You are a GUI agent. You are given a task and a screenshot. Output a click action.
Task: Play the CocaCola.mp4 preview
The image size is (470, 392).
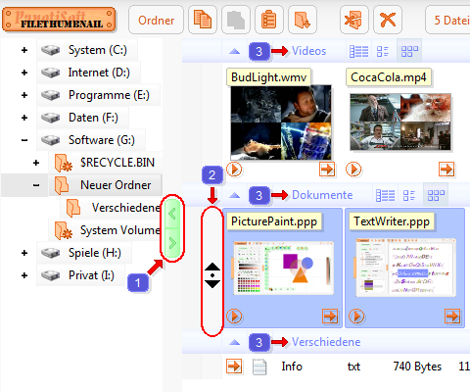pos(353,170)
